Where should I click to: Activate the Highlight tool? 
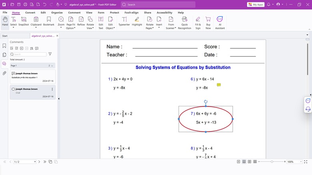137,21
